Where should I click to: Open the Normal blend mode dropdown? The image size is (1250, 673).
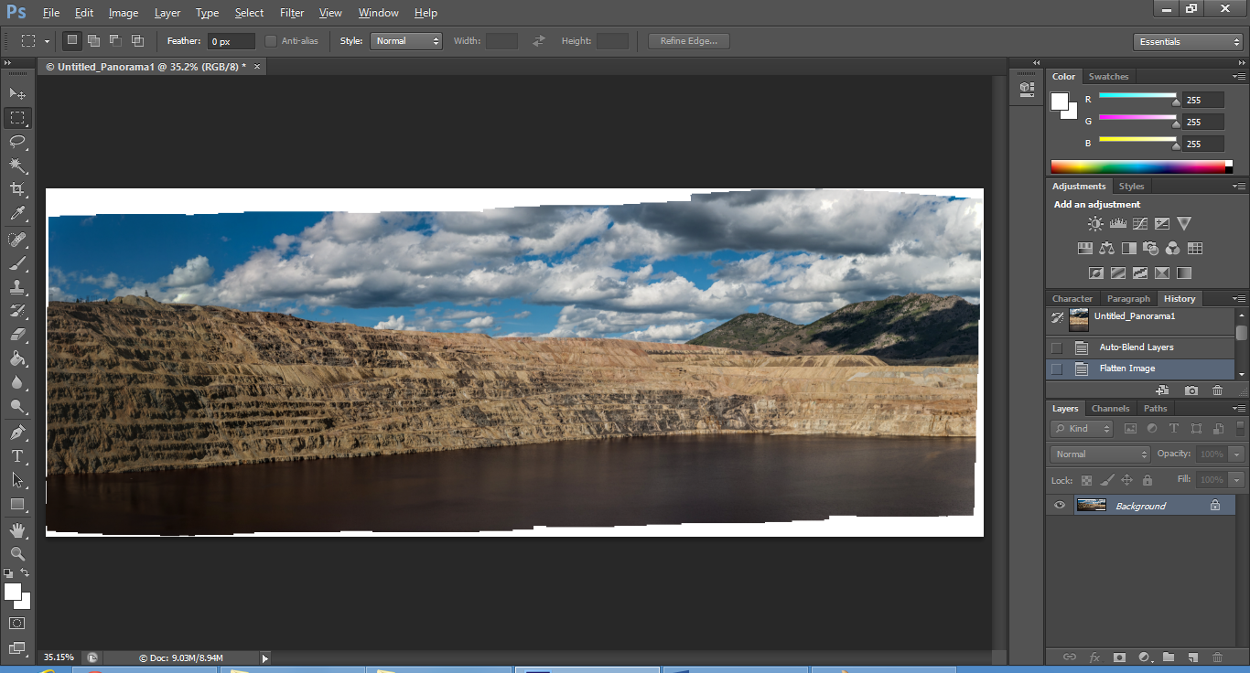(x=1100, y=454)
